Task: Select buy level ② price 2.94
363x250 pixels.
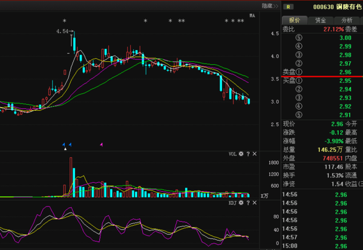Action: (x=345, y=89)
